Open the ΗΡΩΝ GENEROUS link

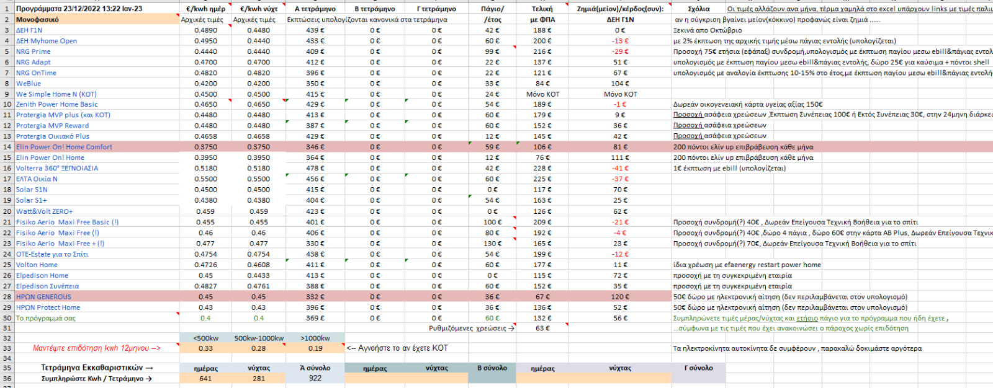(43, 296)
